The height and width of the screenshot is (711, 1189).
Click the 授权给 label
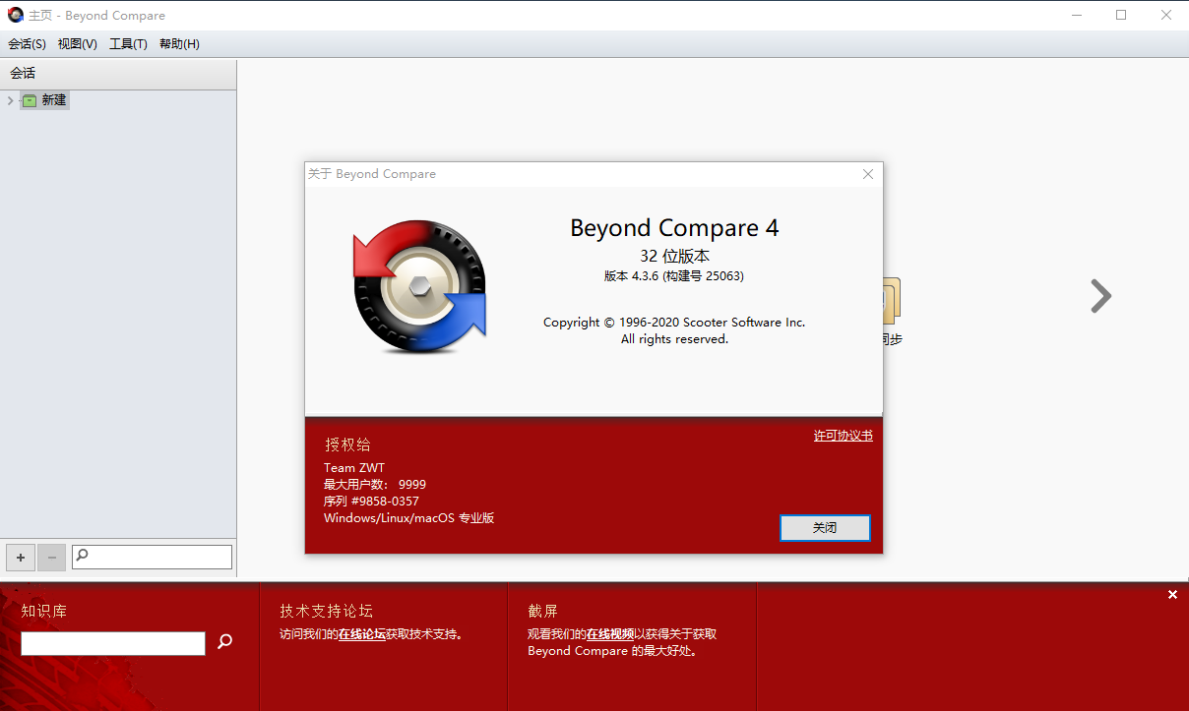348,444
